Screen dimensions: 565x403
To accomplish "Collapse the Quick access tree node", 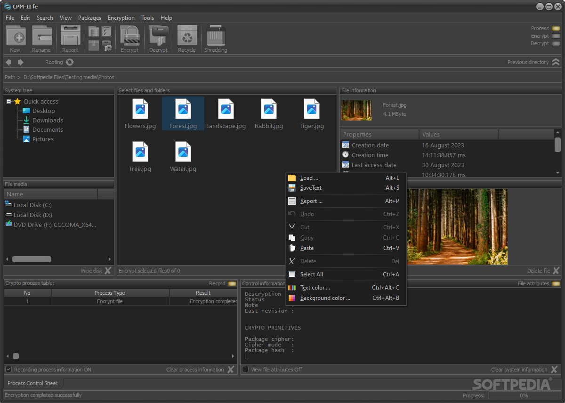I will [8, 101].
